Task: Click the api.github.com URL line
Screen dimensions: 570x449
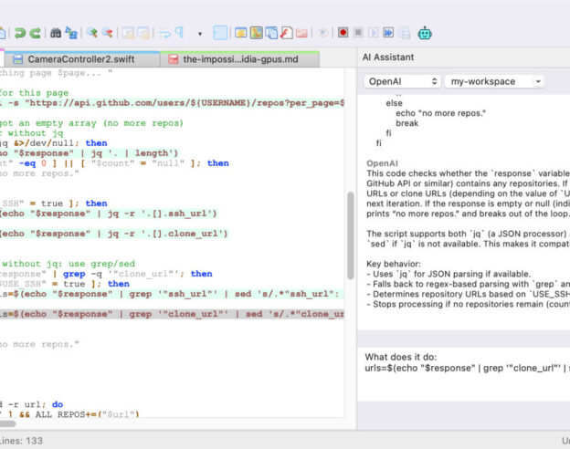Action: (x=172, y=103)
